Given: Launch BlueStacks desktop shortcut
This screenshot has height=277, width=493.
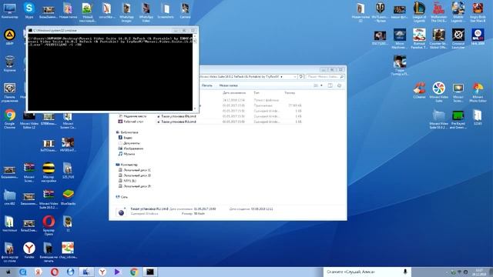Looking at the screenshot, I should [68, 197].
